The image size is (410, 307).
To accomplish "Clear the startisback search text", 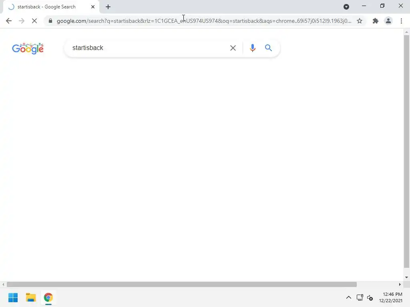I will tap(233, 48).
